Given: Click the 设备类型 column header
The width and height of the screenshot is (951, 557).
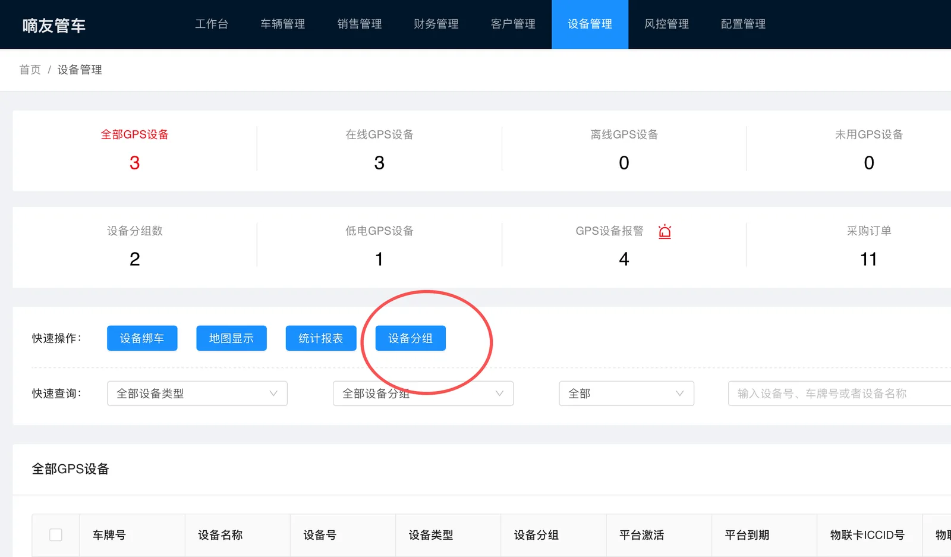Looking at the screenshot, I should point(448,535).
